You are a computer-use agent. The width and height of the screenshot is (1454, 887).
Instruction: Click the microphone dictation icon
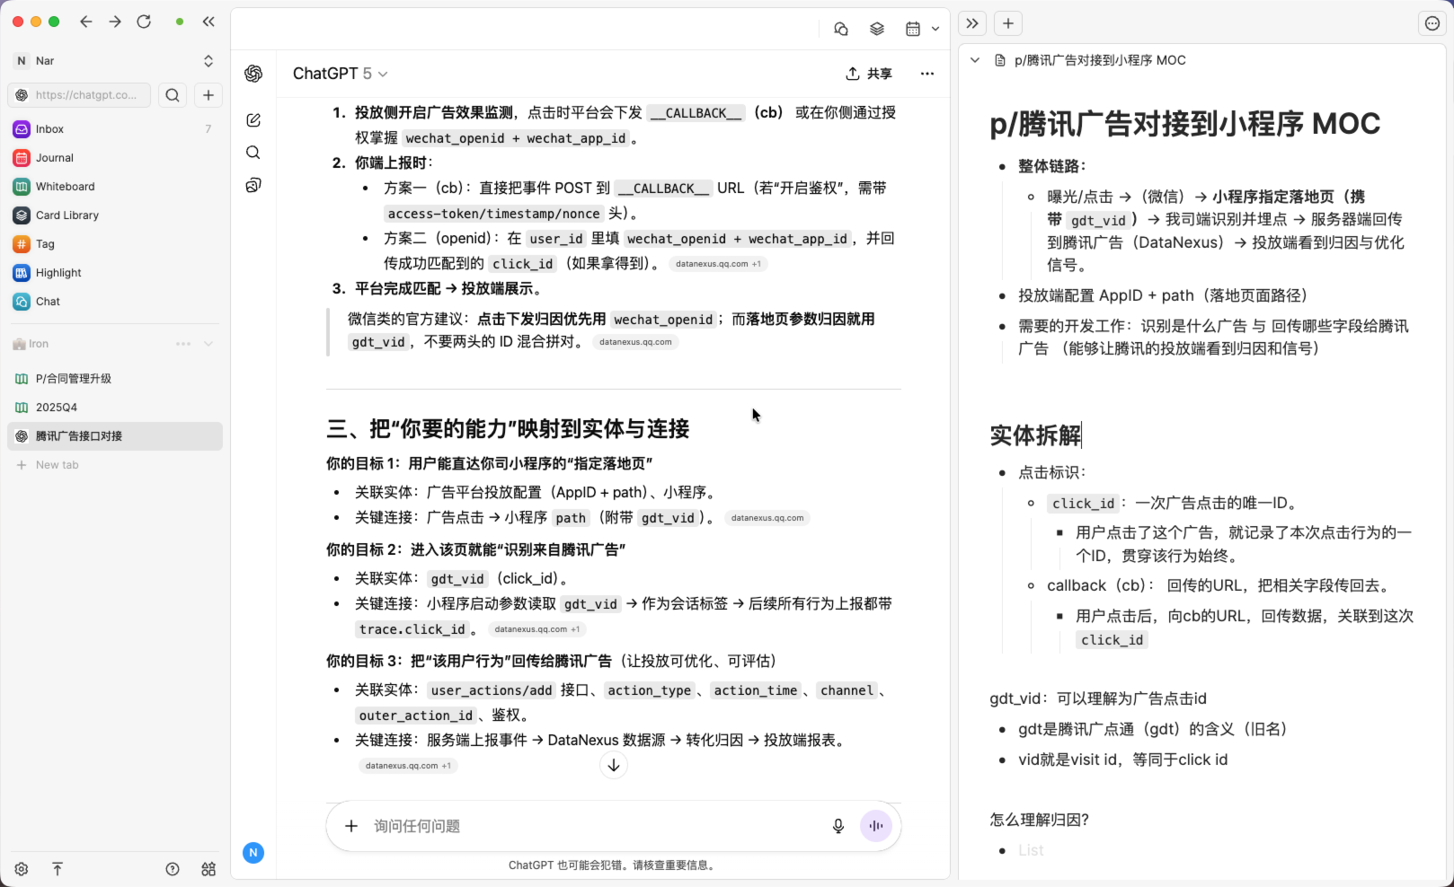pos(838,826)
